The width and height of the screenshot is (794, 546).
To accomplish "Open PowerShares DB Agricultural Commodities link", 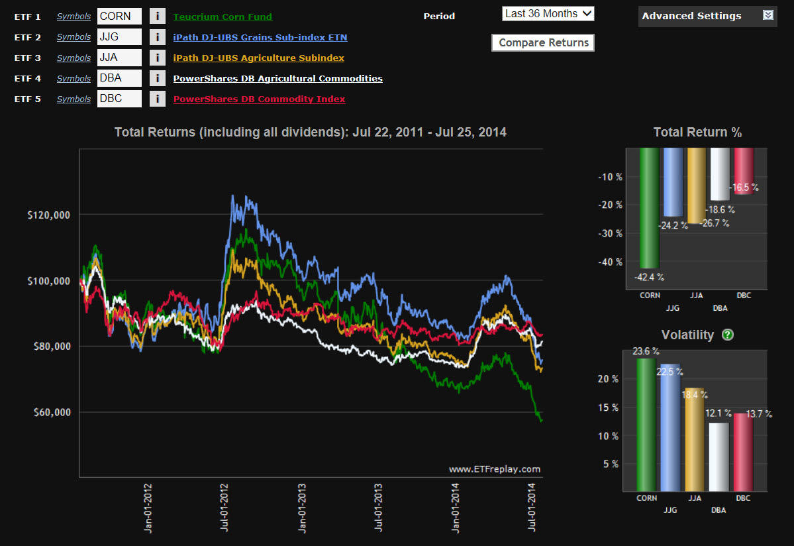I will click(x=277, y=79).
